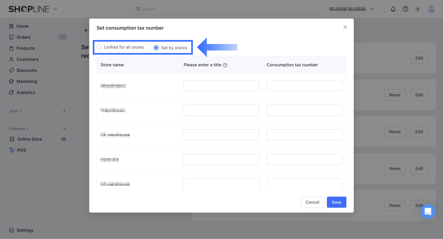This screenshot has height=239, width=443.
Task: Go to Analytics in sidebar
Action: 26,93
